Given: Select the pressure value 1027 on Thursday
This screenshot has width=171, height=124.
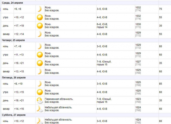Looking at the screenshot, I should [138, 61].
